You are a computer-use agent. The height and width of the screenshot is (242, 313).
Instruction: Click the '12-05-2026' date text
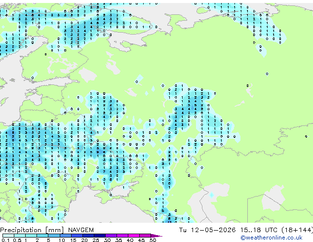(x=213, y=230)
